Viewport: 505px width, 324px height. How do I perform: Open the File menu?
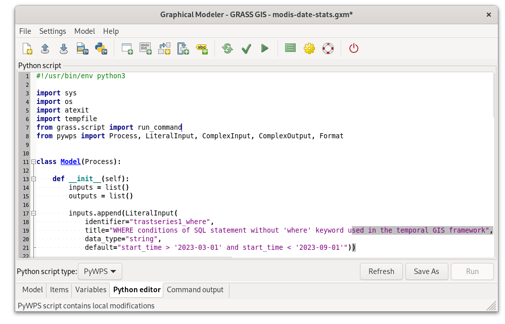point(25,31)
